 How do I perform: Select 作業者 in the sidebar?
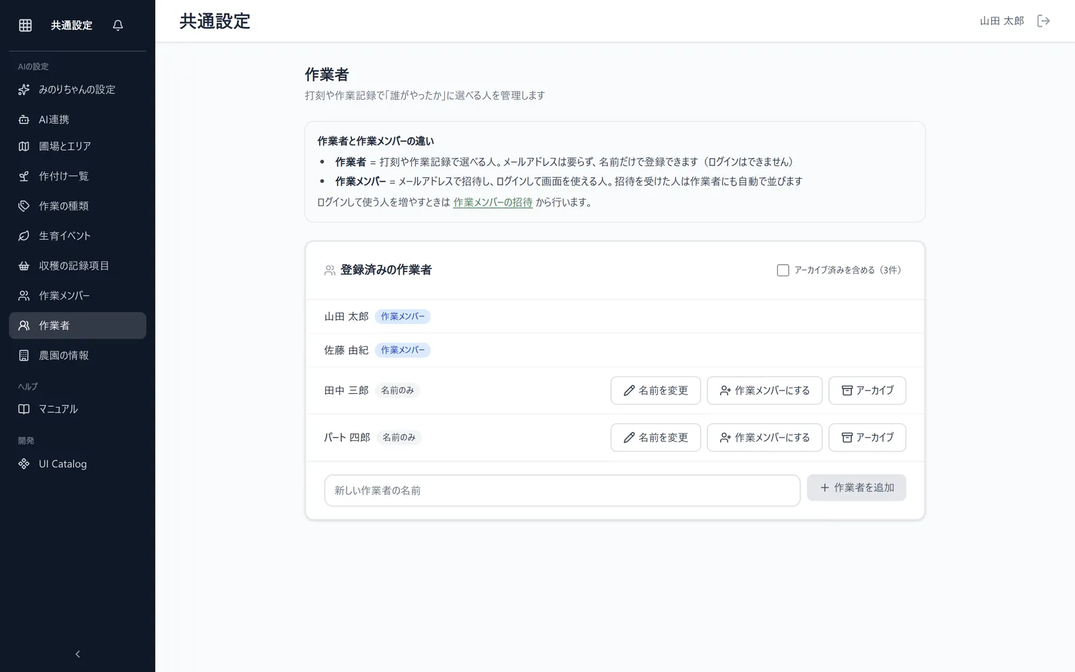[77, 325]
